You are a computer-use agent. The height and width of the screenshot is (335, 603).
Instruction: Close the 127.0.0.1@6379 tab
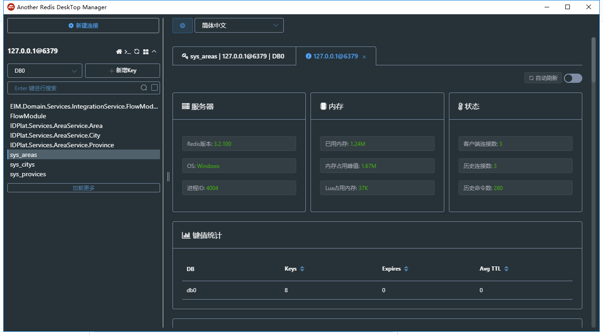coord(364,57)
